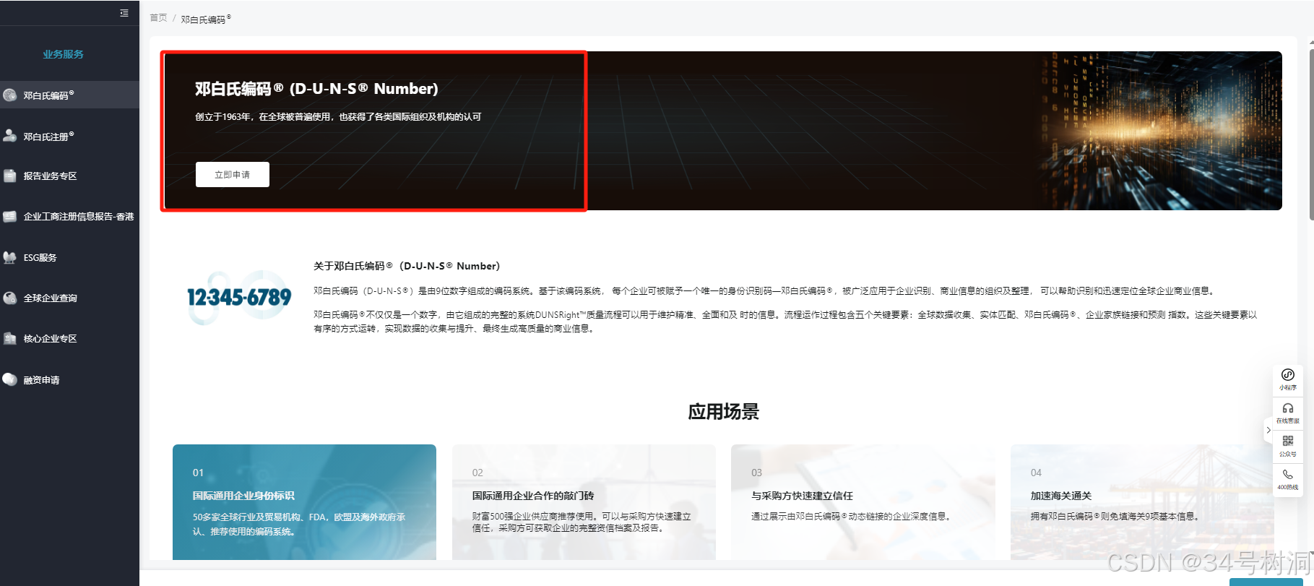Go to 全球企业查询 menu item
1314x586 pixels.
coord(69,298)
